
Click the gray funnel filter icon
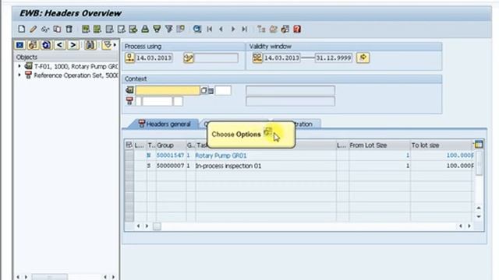(169, 30)
